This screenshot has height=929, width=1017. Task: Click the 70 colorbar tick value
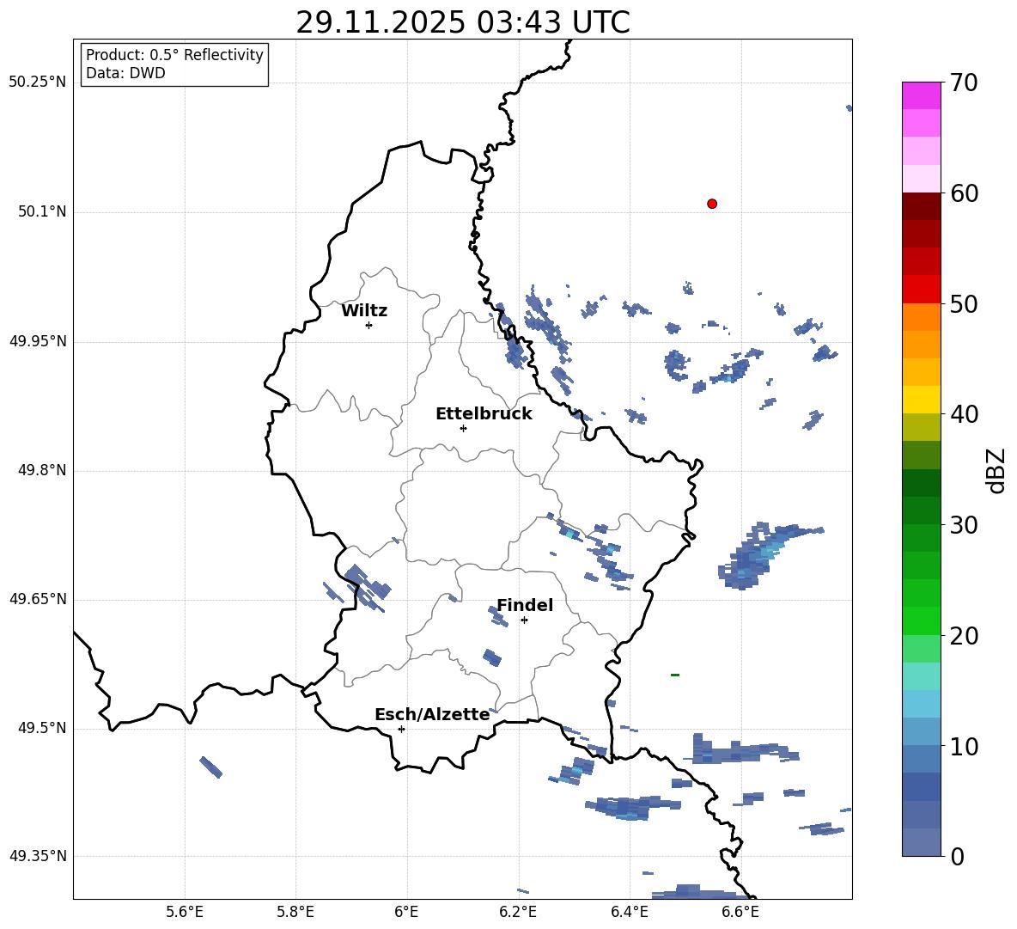click(964, 83)
